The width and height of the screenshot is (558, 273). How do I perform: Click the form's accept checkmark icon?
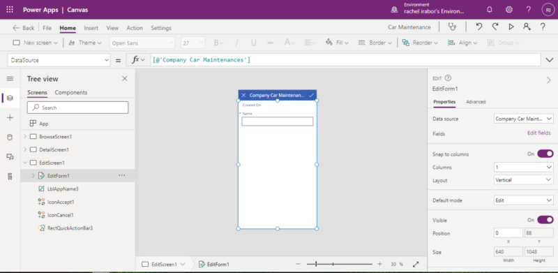(x=311, y=95)
